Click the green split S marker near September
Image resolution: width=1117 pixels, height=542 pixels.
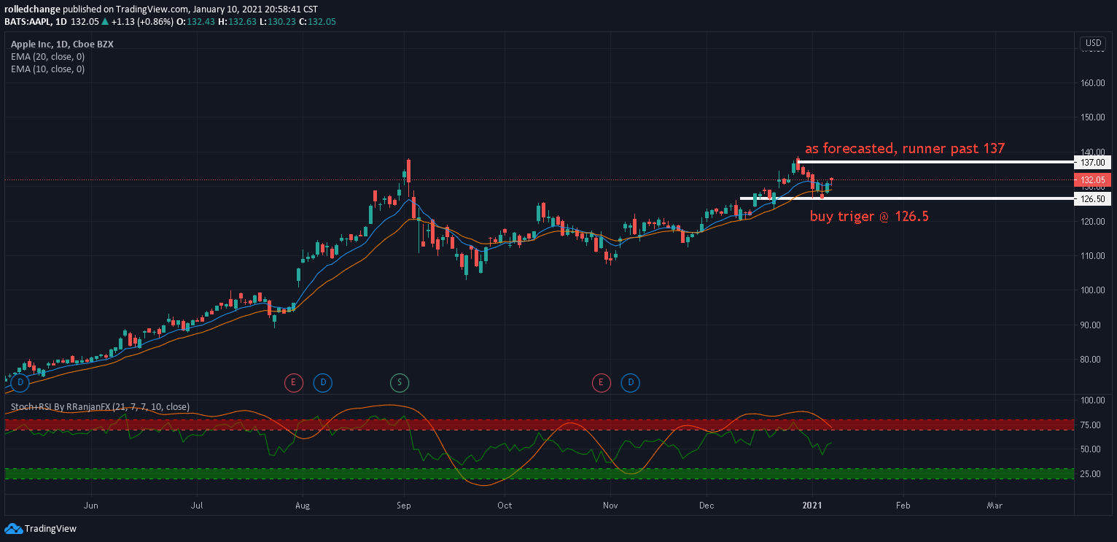click(399, 382)
